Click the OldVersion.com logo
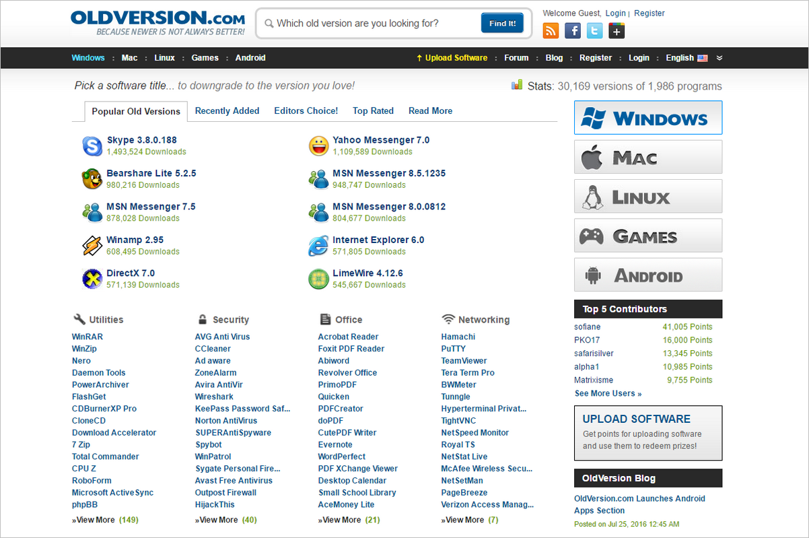809x538 pixels. (158, 23)
